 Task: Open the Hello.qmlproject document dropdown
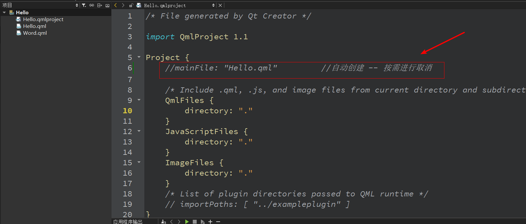213,5
